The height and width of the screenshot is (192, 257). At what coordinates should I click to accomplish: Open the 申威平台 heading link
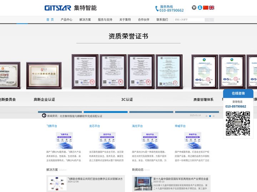(180, 126)
